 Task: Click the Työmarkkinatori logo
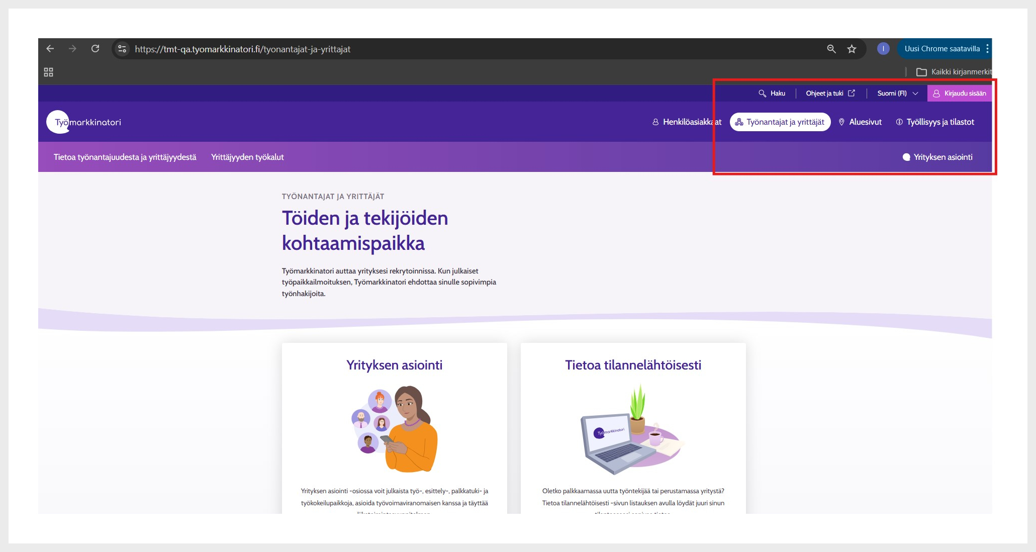coord(84,122)
